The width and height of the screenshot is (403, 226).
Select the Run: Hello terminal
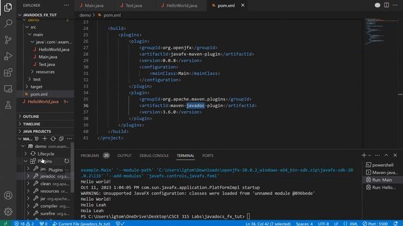382,187
